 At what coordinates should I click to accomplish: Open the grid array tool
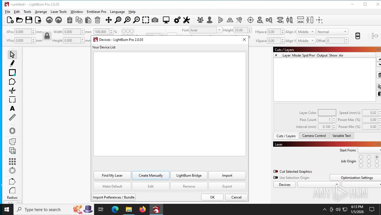(x=12, y=162)
